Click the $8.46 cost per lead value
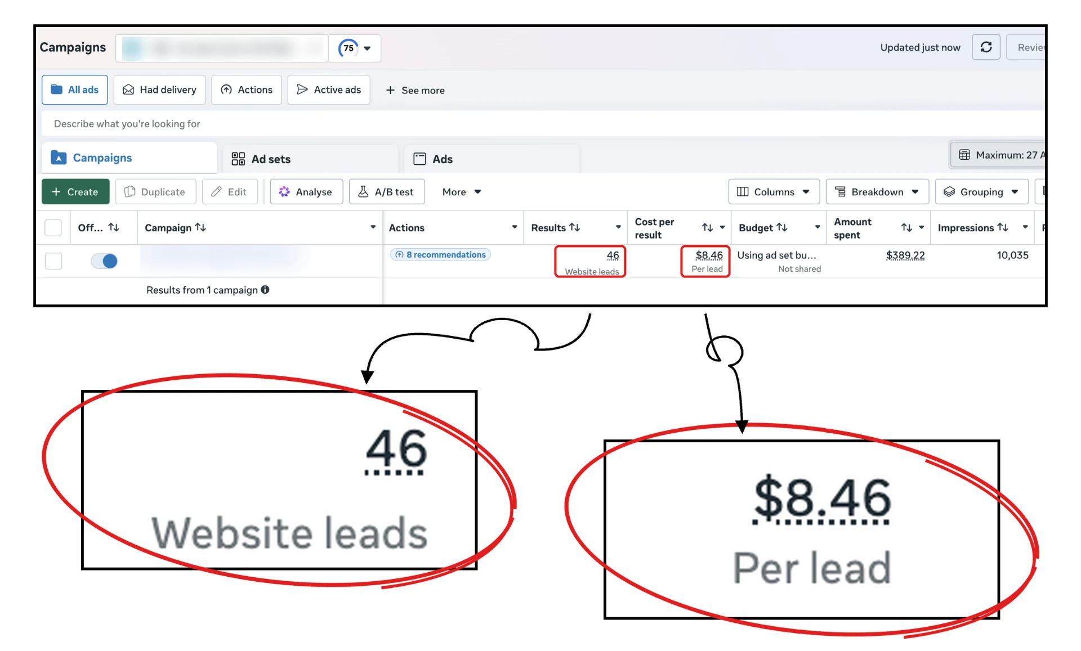 [x=709, y=255]
